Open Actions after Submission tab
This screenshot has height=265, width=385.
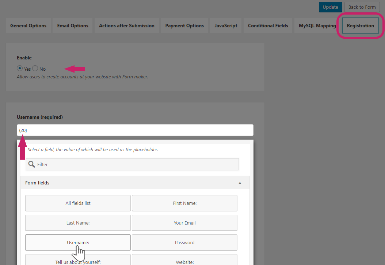coord(127,26)
